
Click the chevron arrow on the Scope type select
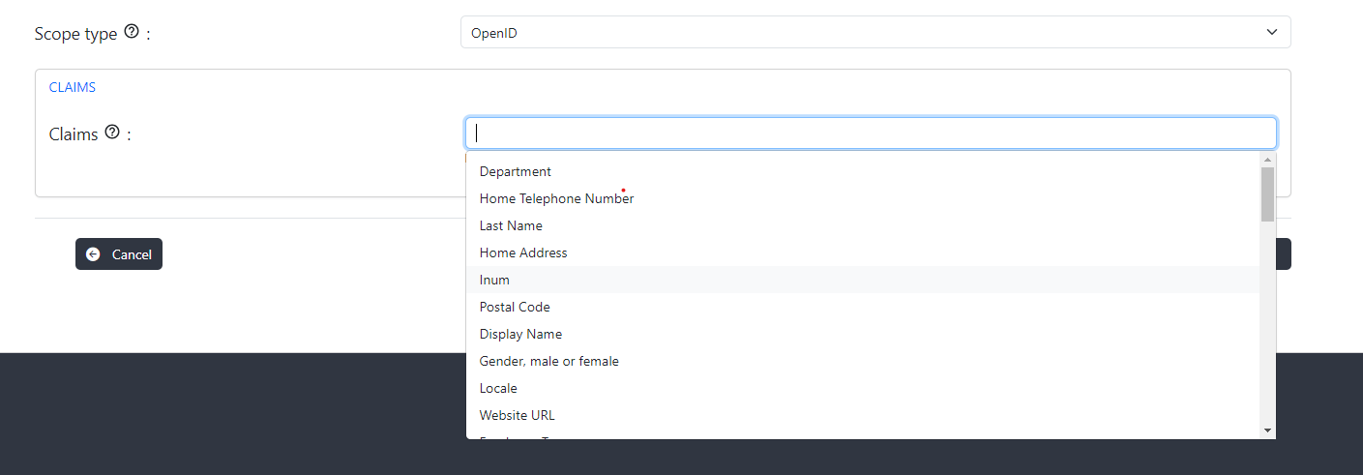[1271, 33]
